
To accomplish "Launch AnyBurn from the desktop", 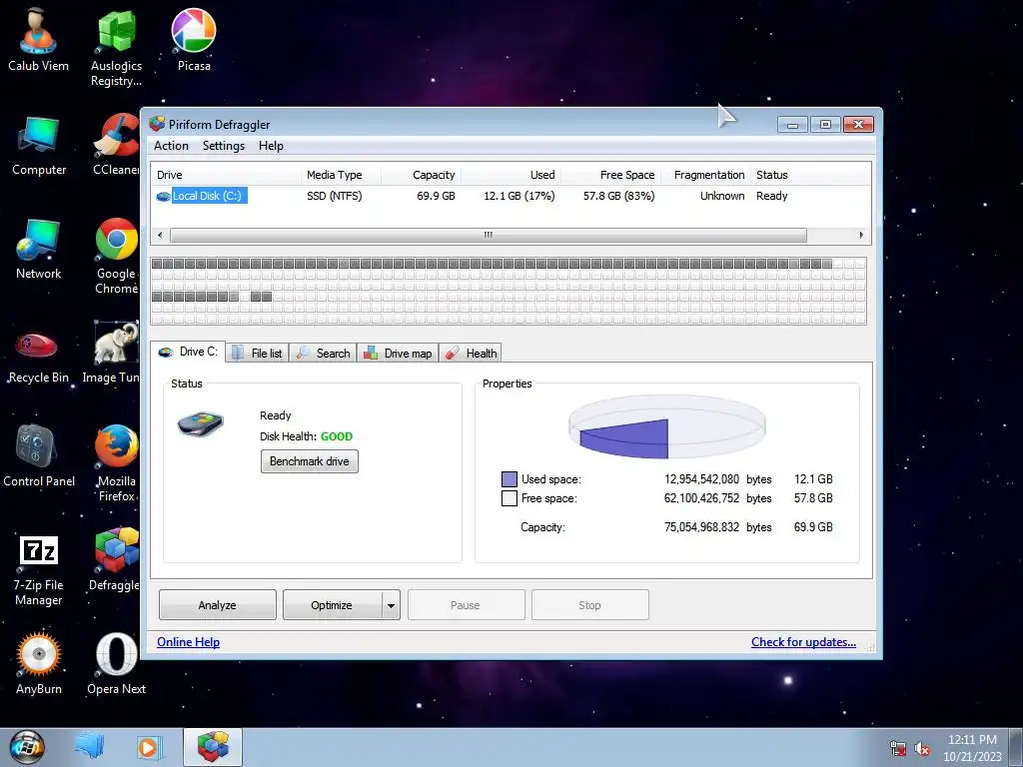I will (x=39, y=663).
